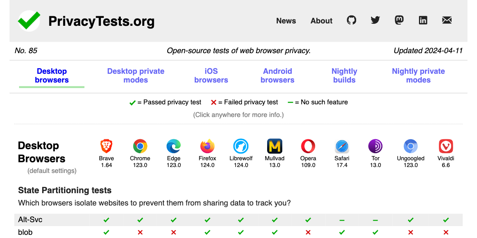
Task: Click the Alt-Svc dash result for Tor
Action: point(376,220)
